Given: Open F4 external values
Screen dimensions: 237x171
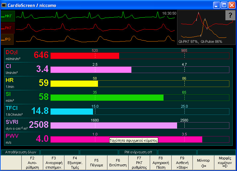Looking at the screenshot, I should 75,163.
